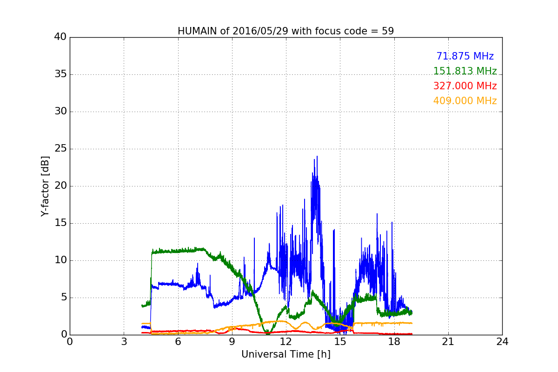The image size is (558, 372).
Task: Select the green '151.813 MHz' legend label
Action: [x=465, y=71]
